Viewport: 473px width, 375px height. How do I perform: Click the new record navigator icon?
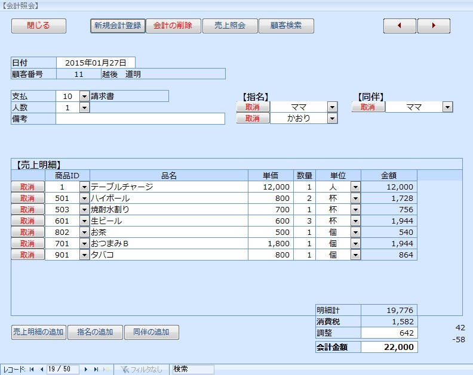(106, 370)
